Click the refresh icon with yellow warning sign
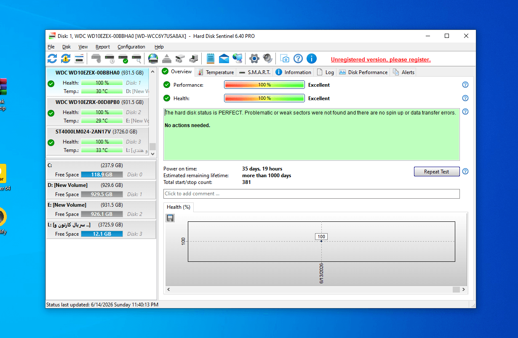This screenshot has width=518, height=338. 65,59
